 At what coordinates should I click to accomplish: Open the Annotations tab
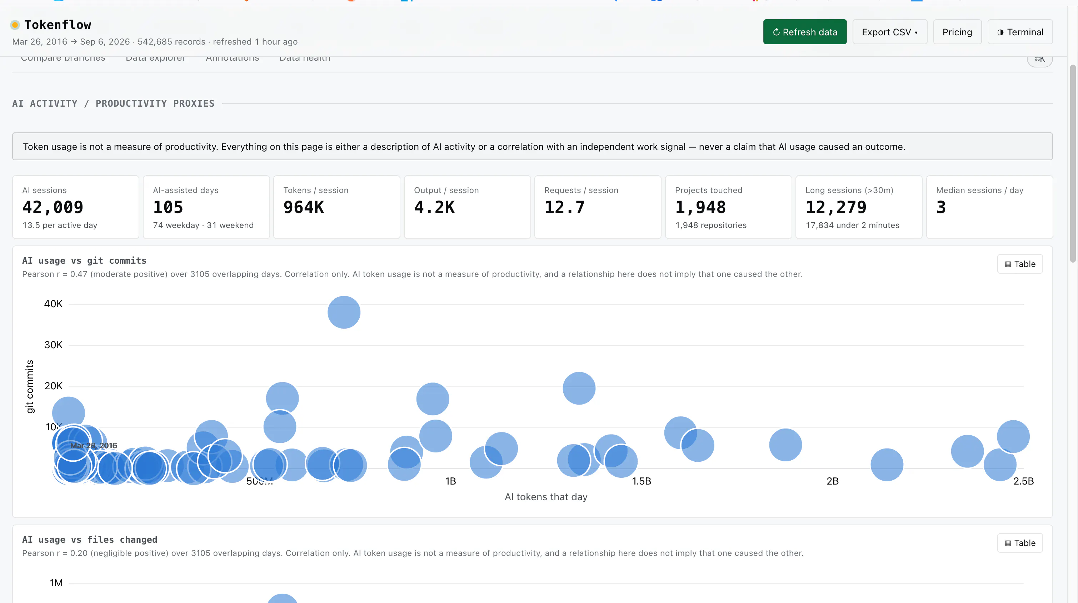tap(232, 58)
